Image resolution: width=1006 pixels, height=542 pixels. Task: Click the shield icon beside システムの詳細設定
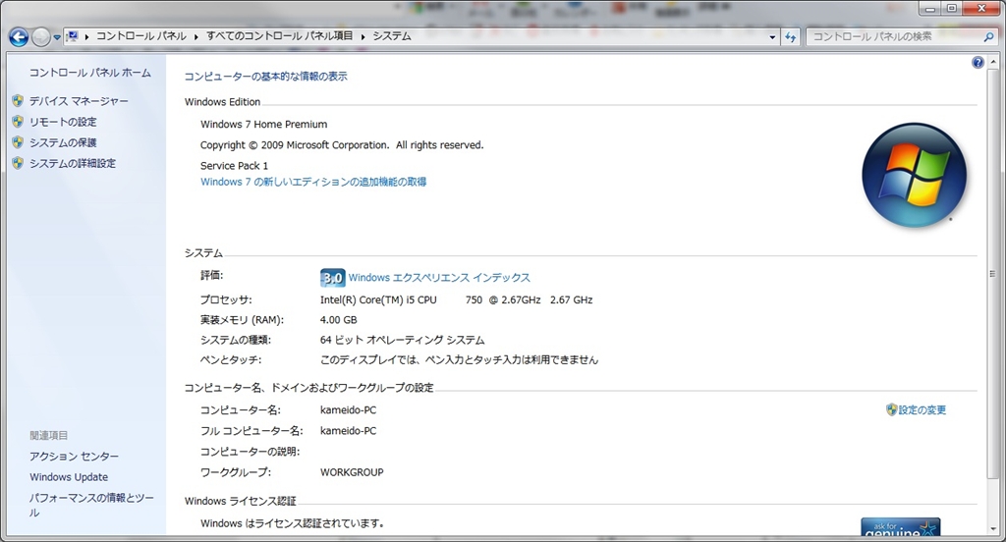pos(18,163)
